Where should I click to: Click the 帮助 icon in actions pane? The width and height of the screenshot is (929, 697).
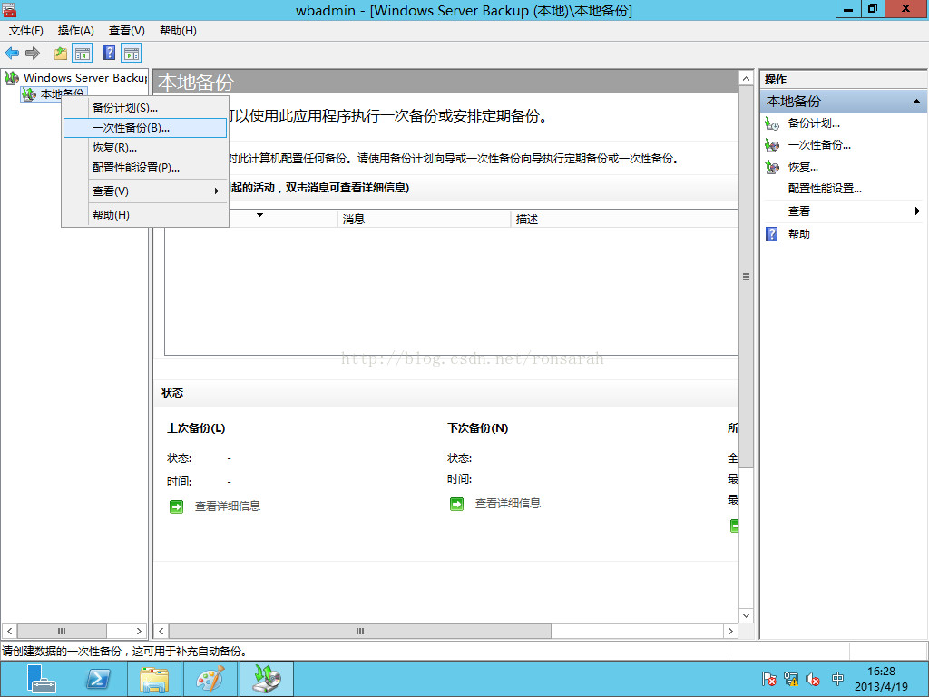[771, 234]
